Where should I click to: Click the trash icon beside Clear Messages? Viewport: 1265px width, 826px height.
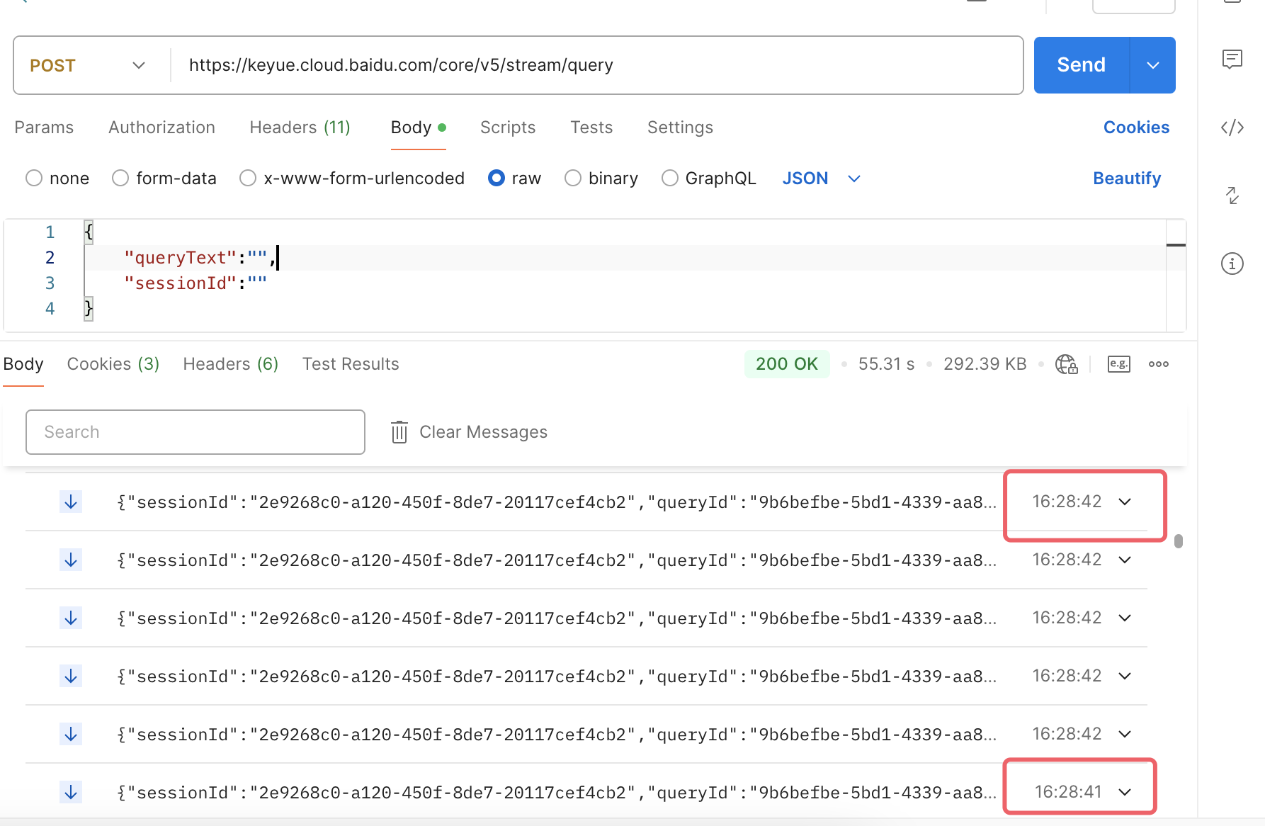pos(399,432)
